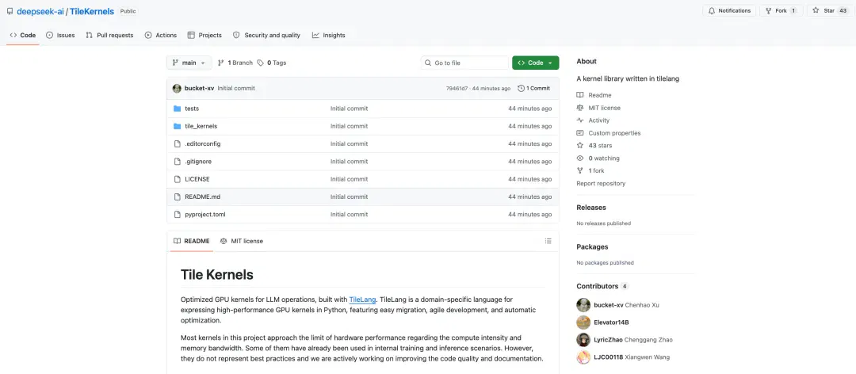
Task: Click the Notifications bell button
Action: pyautogui.click(x=729, y=11)
